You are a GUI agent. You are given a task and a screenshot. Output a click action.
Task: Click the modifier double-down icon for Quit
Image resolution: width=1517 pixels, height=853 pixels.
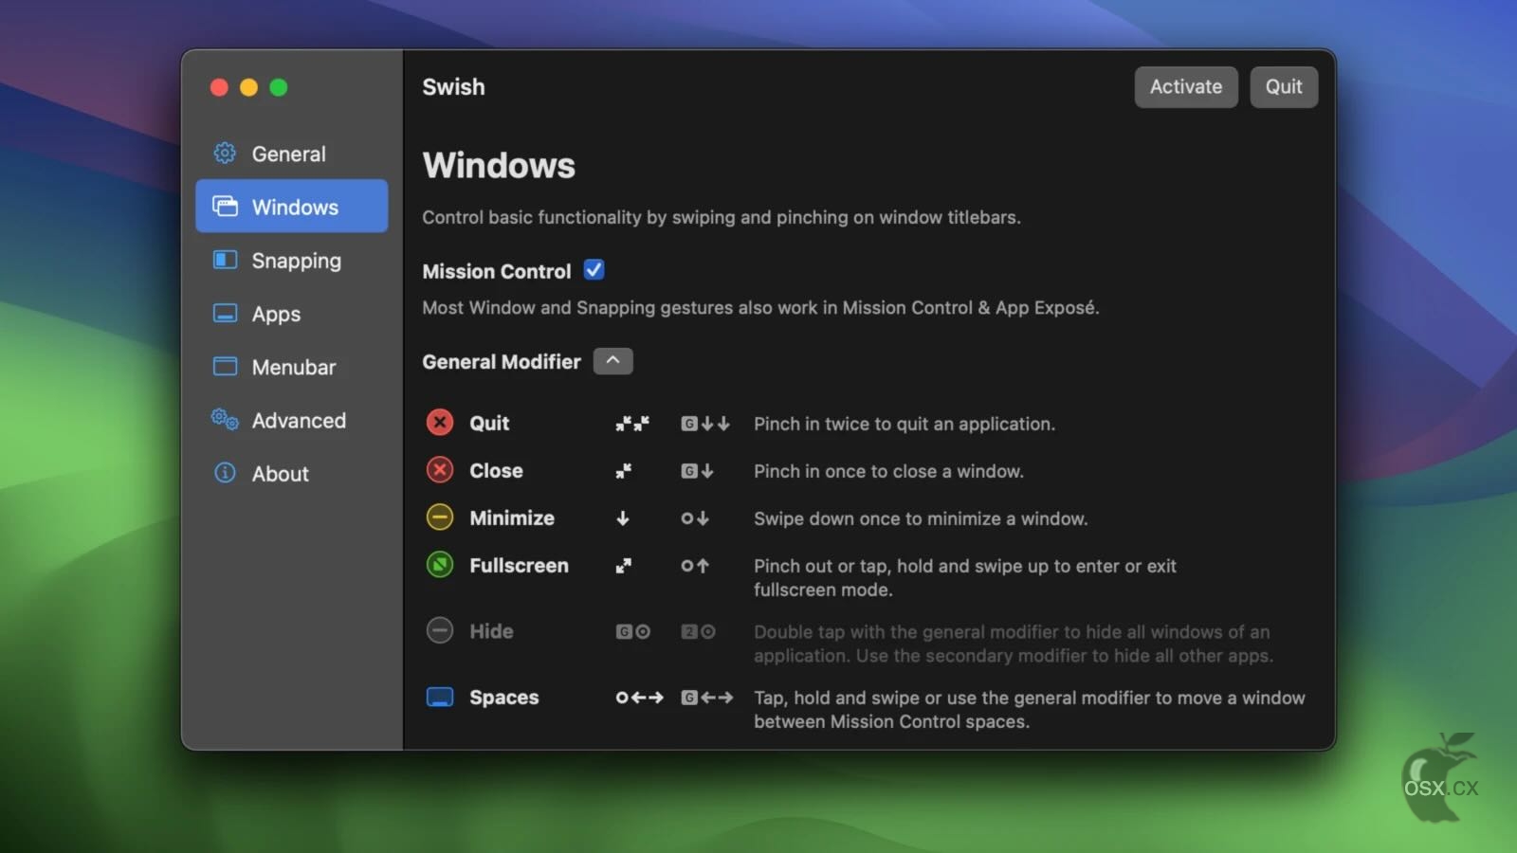click(705, 424)
